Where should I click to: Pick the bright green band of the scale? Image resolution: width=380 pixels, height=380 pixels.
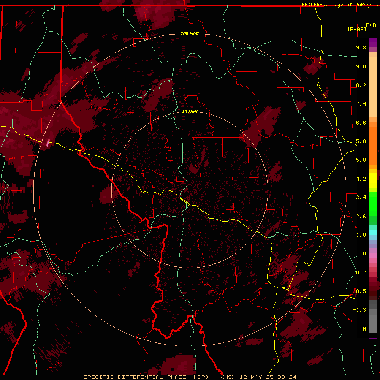[x=373, y=203]
